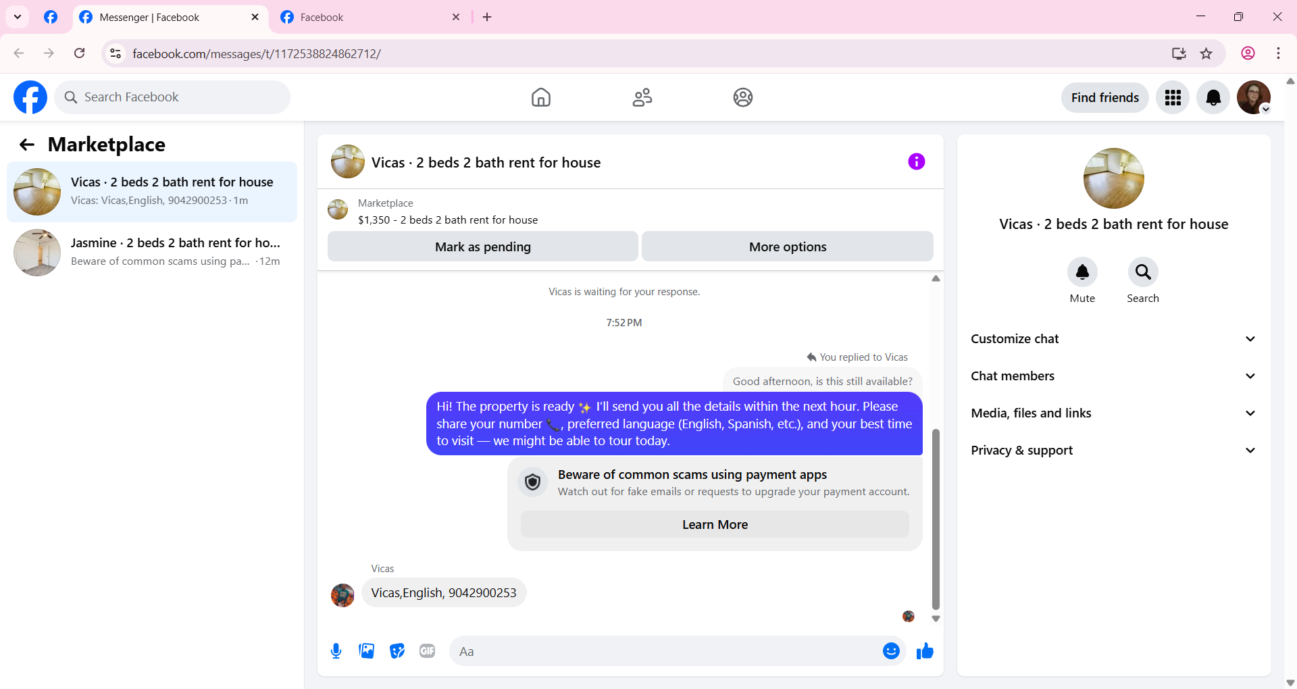Open a new browser tab
This screenshot has height=689, width=1297.
[487, 18]
